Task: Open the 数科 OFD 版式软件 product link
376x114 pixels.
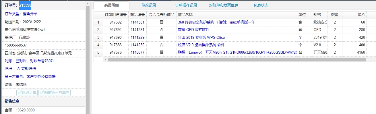Action: tap(194, 30)
